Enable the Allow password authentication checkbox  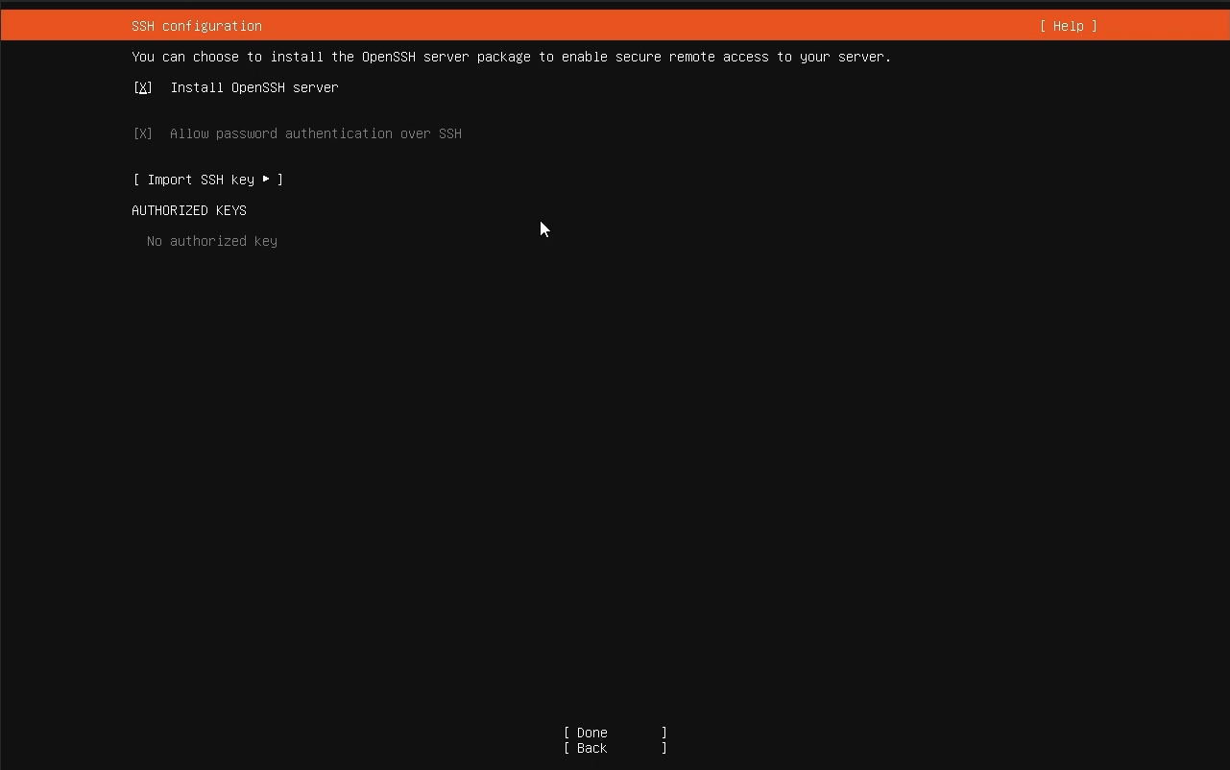(141, 133)
